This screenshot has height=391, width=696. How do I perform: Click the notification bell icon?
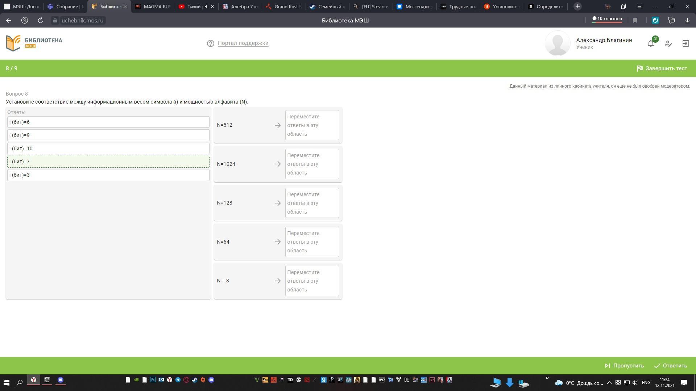[x=651, y=44]
